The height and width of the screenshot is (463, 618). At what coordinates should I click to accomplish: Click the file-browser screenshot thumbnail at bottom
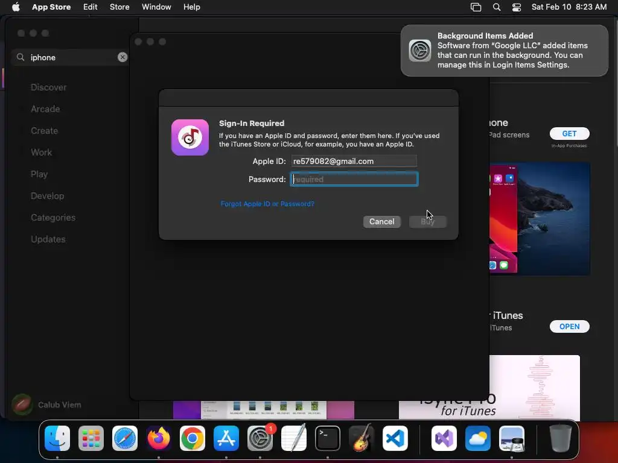263,410
